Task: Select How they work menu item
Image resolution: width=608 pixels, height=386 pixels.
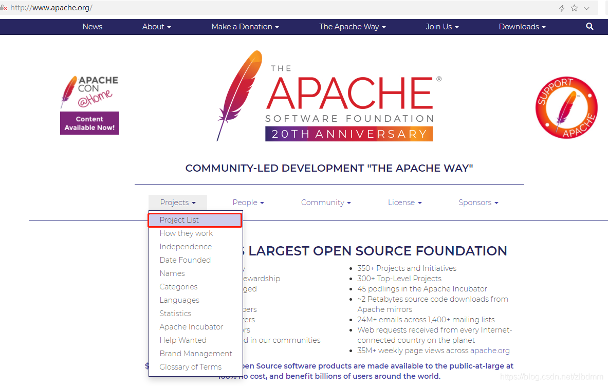Action: (x=195, y=233)
